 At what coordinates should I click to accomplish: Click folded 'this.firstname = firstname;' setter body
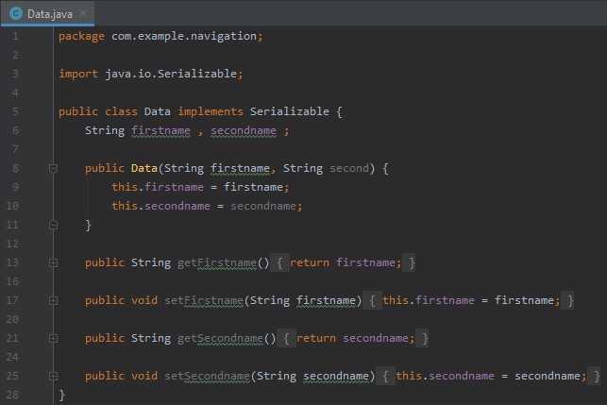point(470,300)
